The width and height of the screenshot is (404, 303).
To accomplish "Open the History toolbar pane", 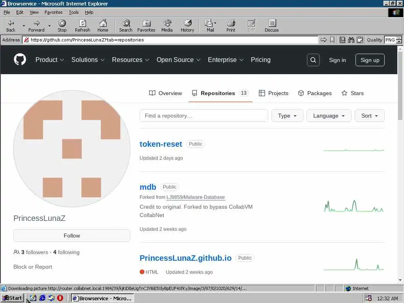I will click(187, 26).
